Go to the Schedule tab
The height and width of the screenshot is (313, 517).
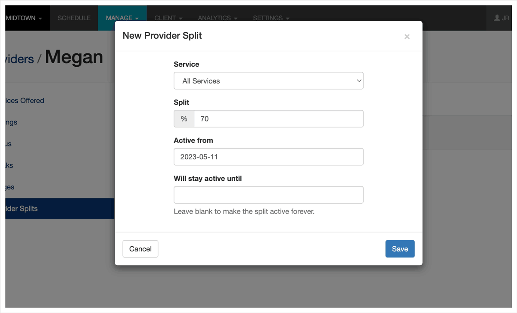[74, 18]
